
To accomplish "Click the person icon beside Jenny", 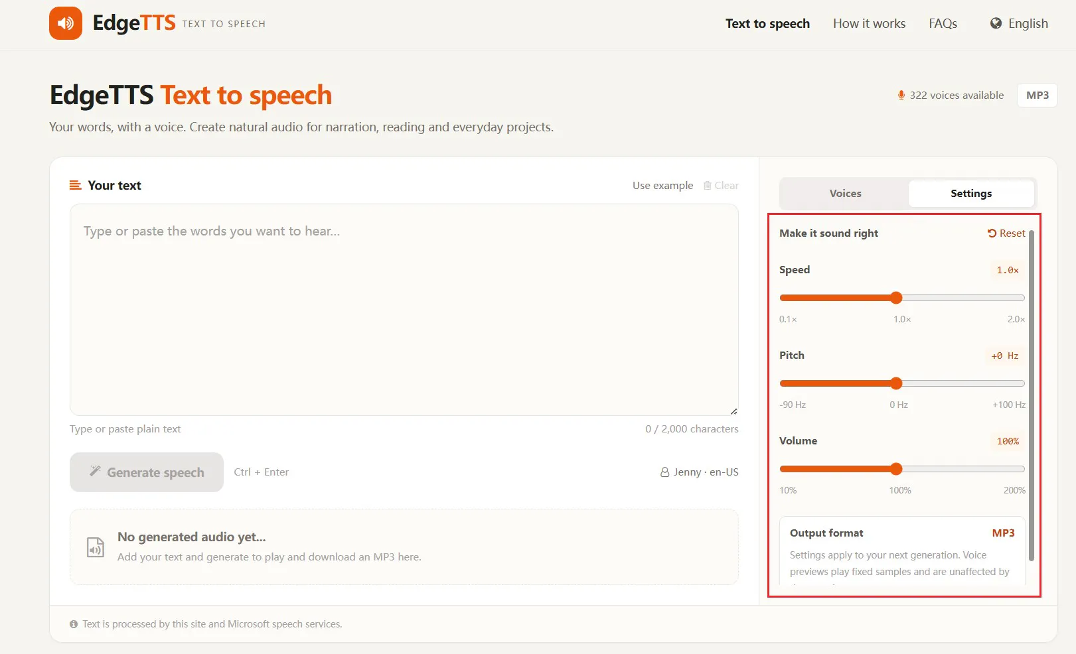I will [x=664, y=472].
